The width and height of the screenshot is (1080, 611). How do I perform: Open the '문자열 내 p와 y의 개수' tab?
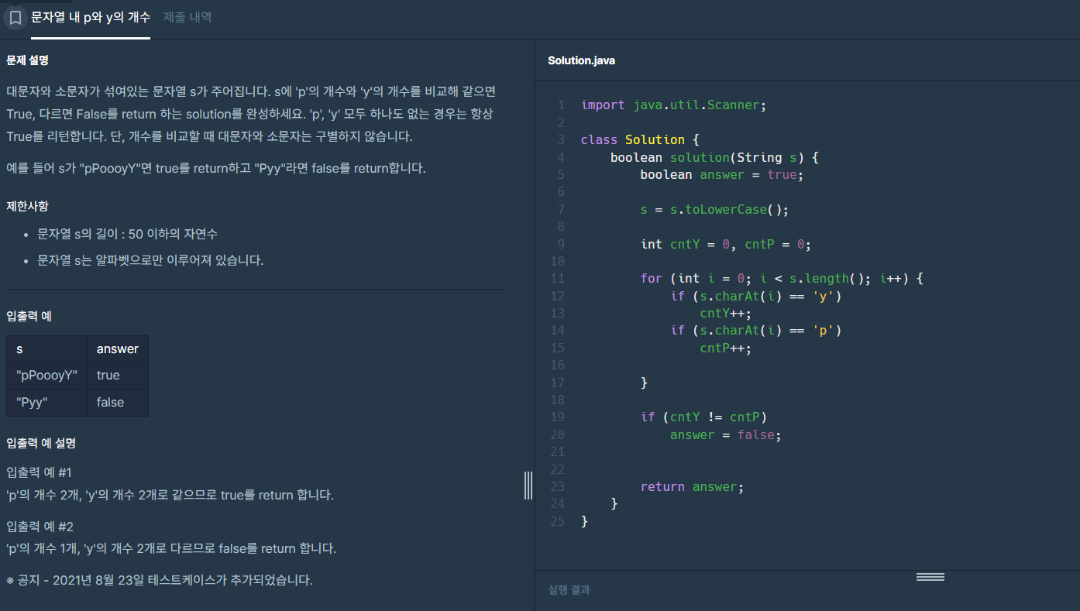tap(91, 17)
